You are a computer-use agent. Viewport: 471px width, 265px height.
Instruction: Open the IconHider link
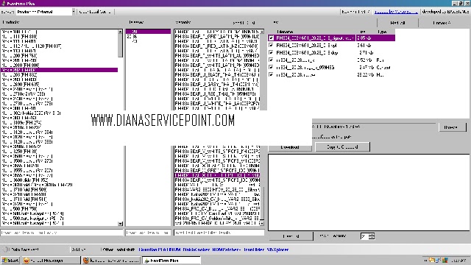(254, 250)
